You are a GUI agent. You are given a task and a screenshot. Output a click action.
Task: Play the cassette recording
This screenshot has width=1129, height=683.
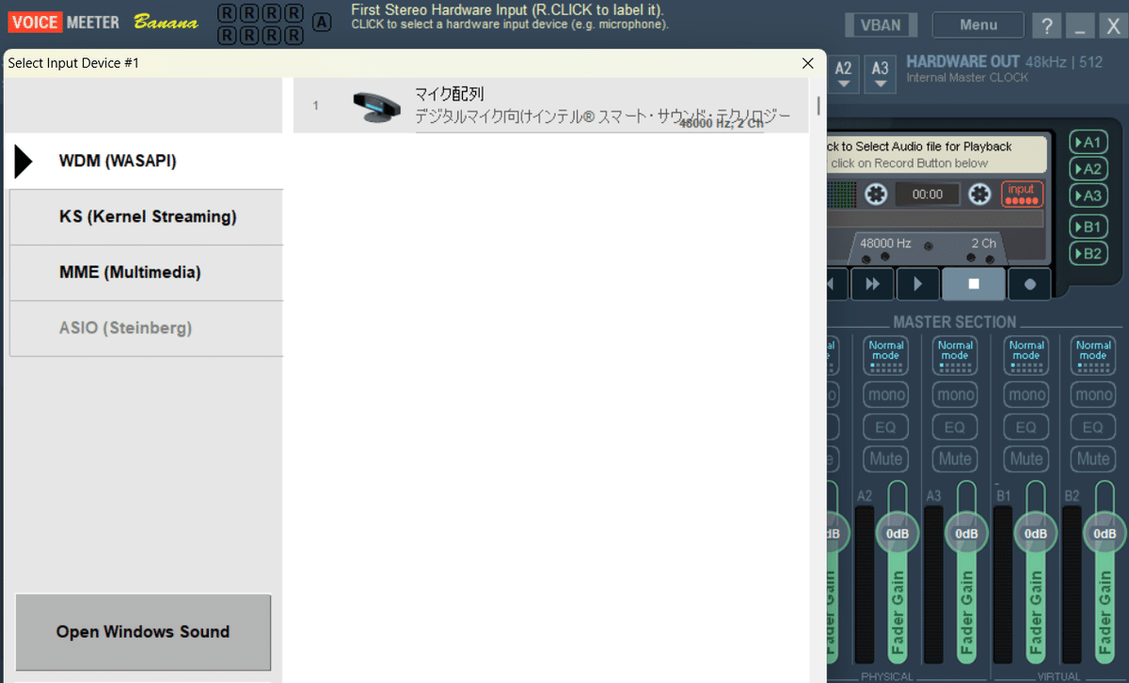point(918,284)
